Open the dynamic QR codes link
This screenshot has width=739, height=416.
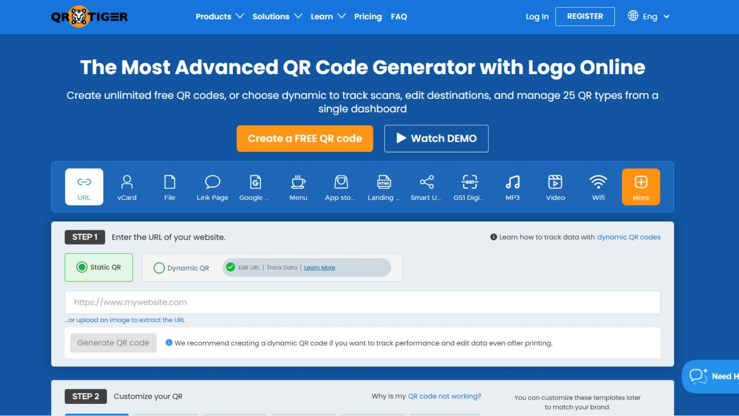629,237
